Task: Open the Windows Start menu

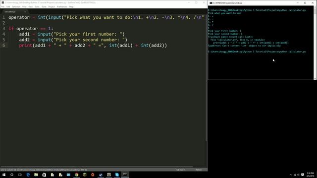Action: [x=4, y=175]
